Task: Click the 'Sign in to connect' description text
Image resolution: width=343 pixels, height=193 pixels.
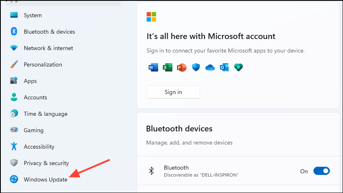Action: (226, 51)
